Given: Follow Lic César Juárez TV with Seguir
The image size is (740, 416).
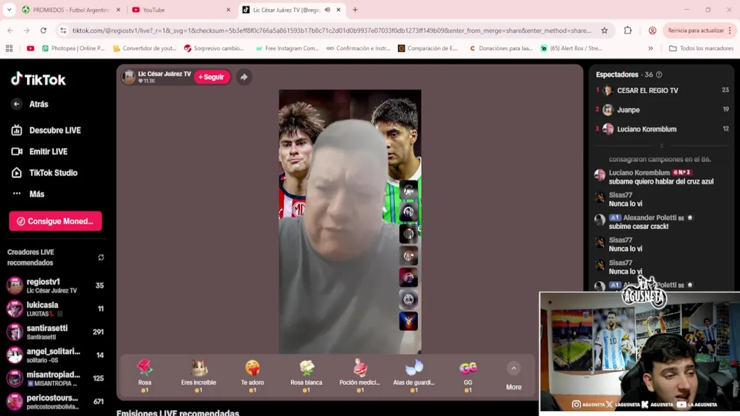Looking at the screenshot, I should coord(212,77).
